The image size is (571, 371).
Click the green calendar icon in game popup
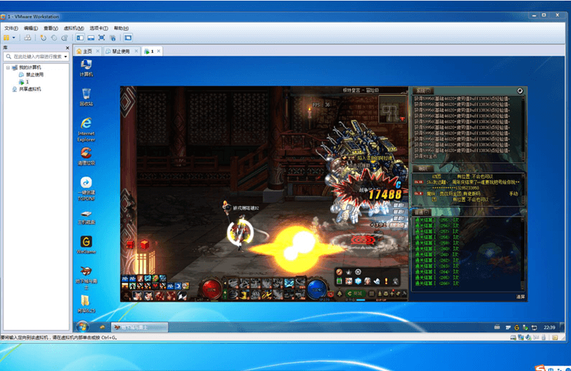click(x=340, y=281)
